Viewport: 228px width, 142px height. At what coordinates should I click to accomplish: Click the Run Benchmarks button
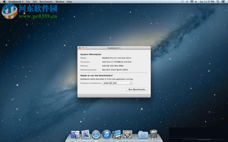coord(137,89)
